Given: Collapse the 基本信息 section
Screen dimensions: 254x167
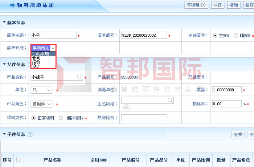Looking at the screenshot, I should [4, 23].
